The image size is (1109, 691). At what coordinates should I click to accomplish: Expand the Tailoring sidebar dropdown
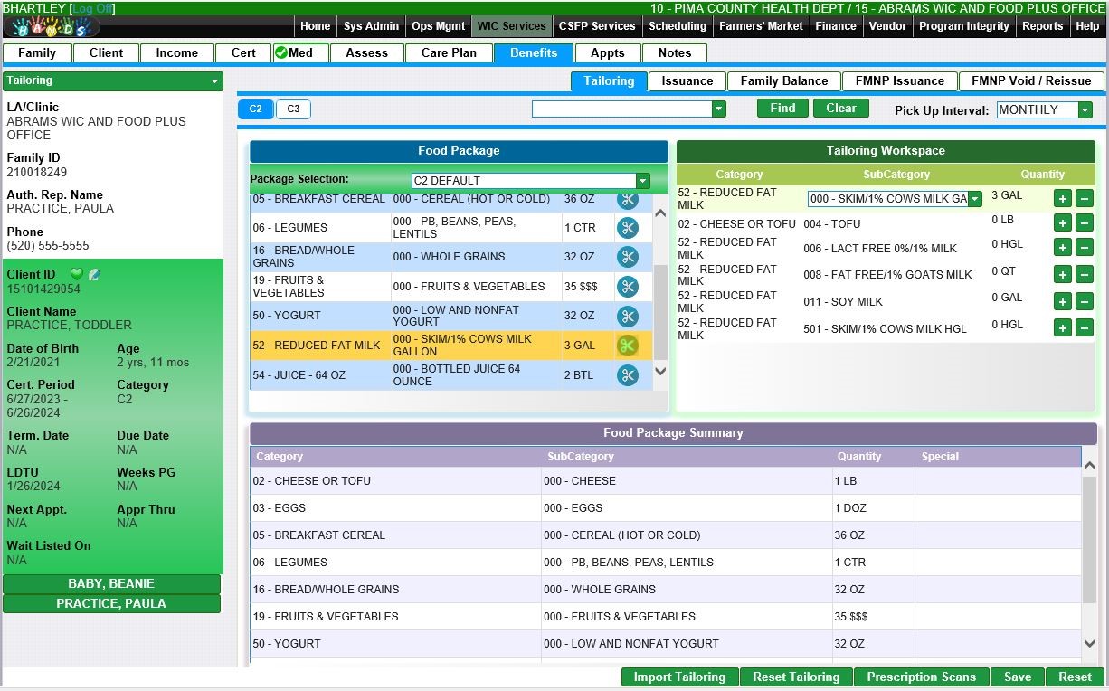[x=214, y=81]
